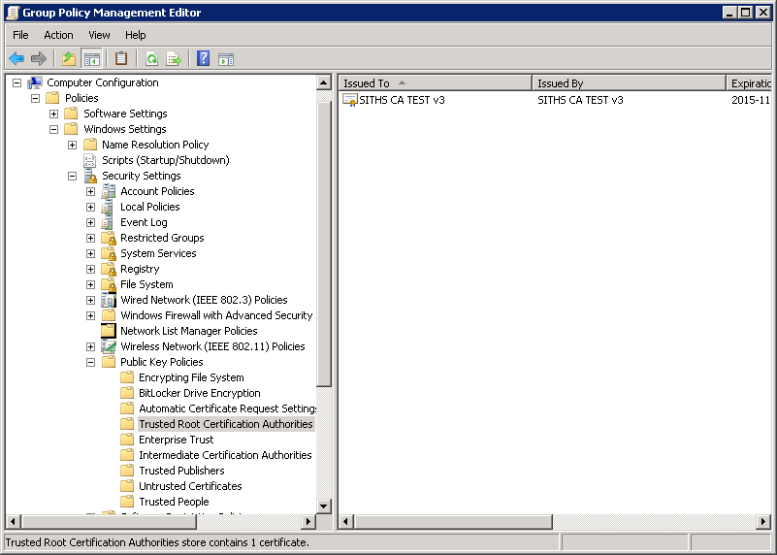Click the Registry folder icon

pos(109,269)
